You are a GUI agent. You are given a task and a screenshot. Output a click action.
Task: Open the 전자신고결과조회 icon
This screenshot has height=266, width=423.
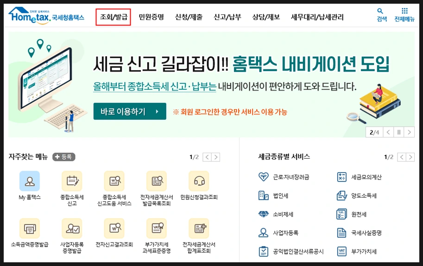pyautogui.click(x=114, y=229)
